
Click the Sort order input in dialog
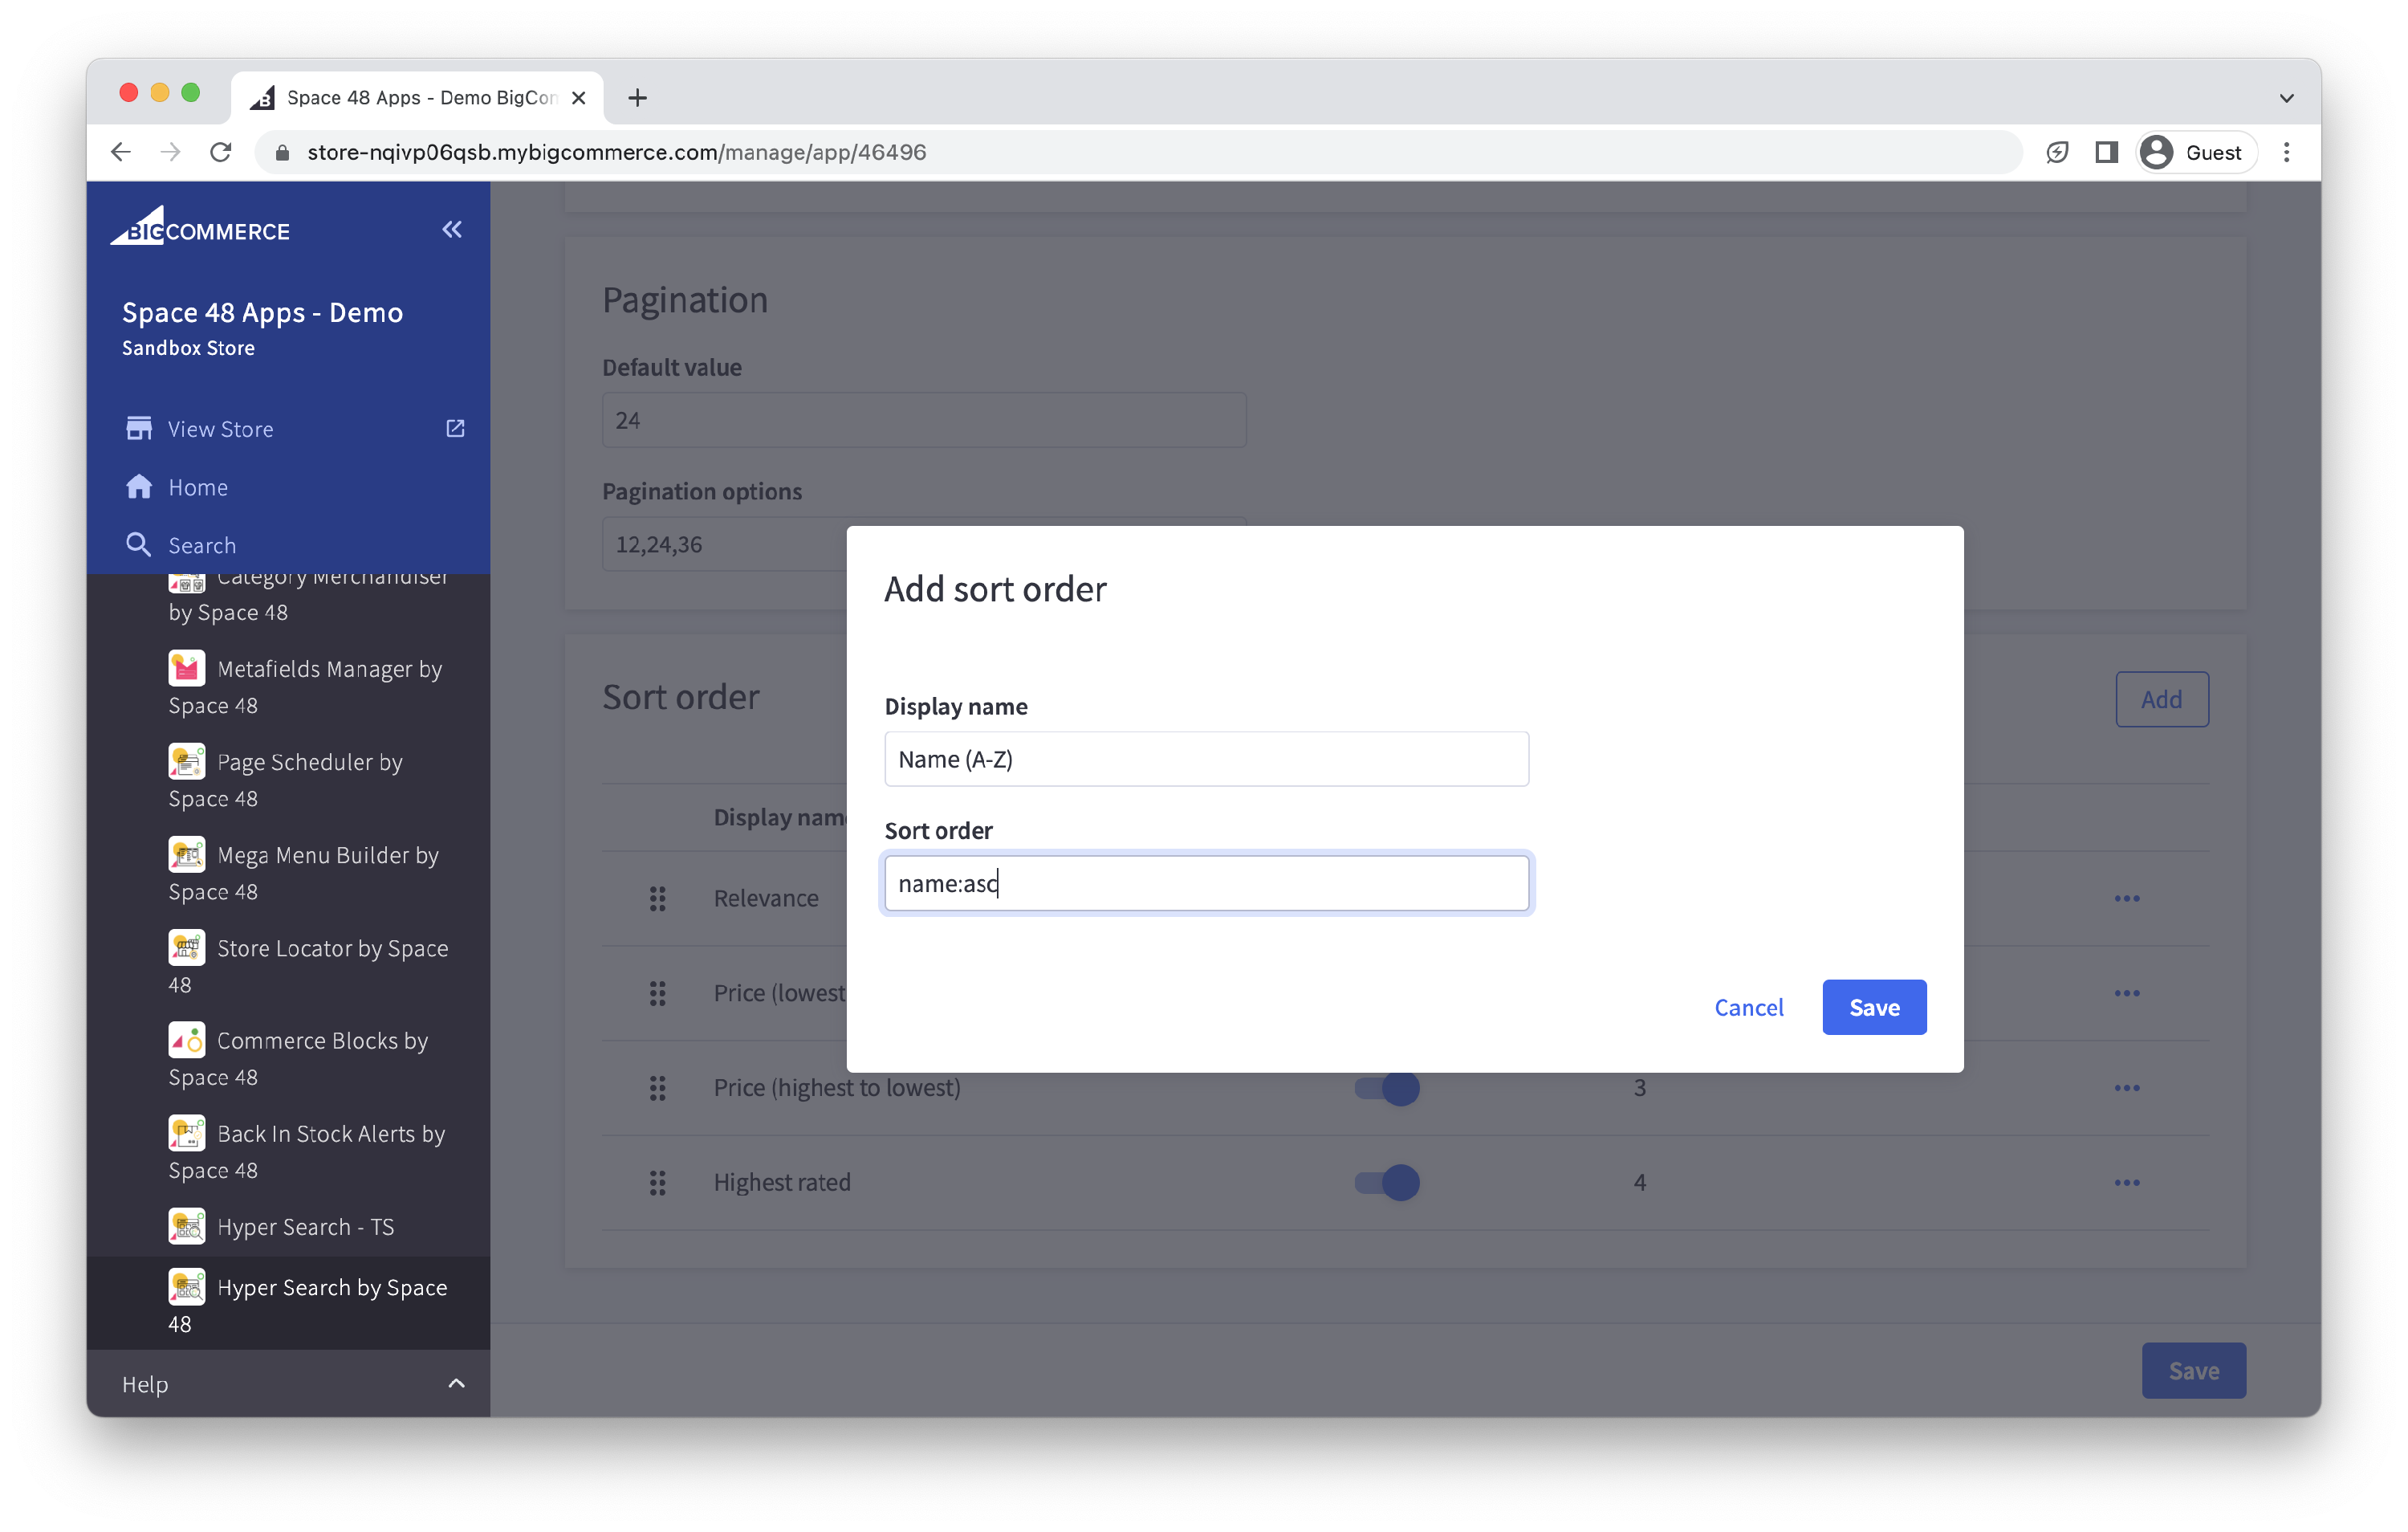pos(1206,882)
